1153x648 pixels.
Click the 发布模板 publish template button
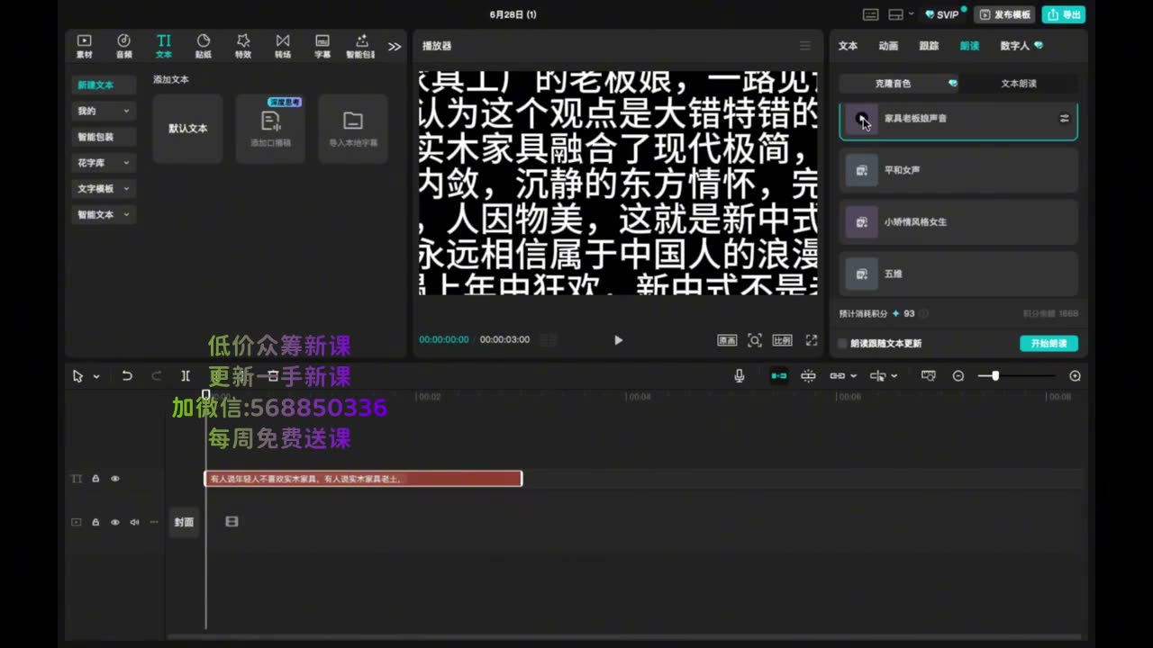[x=1004, y=14]
